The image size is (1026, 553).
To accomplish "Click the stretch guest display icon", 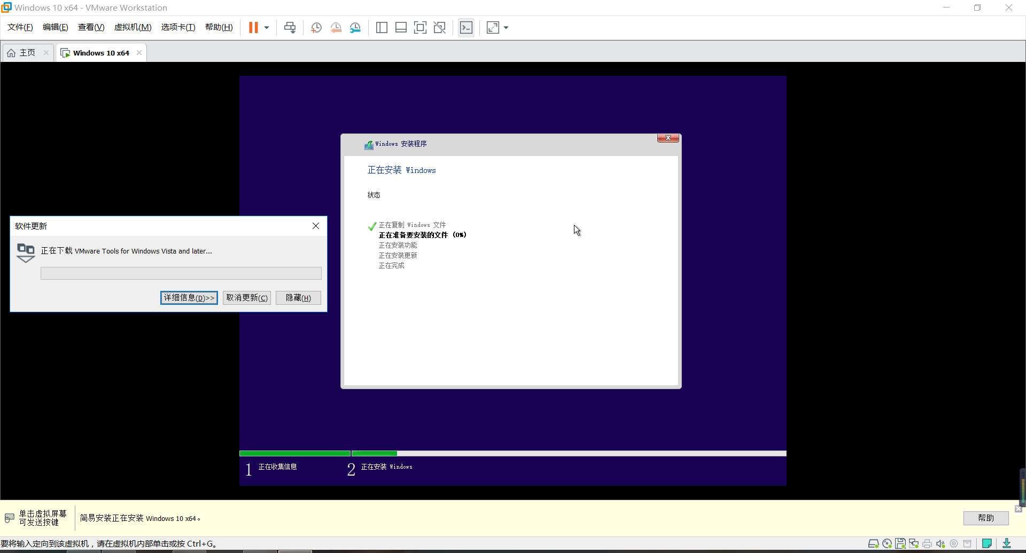I will (493, 28).
